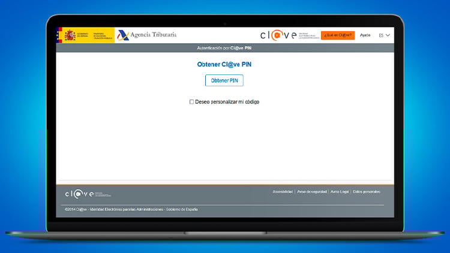This screenshot has height=253, width=450.
Task: Open the ES language selector
Action: coord(381,35)
